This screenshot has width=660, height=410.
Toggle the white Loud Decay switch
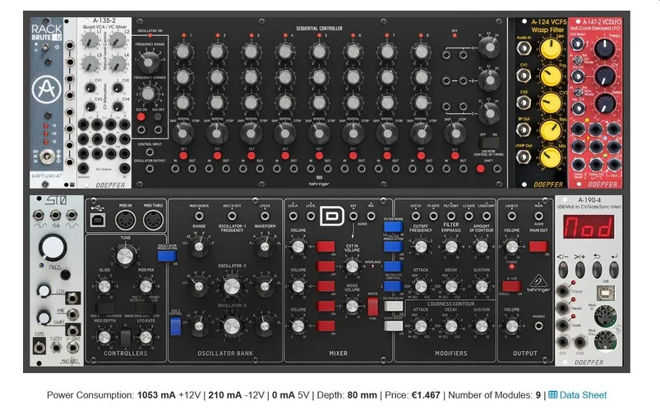pos(393,326)
